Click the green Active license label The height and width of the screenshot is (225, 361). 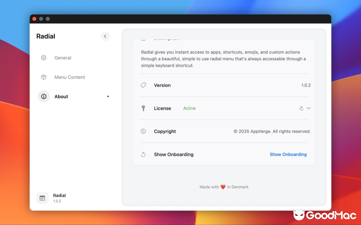point(189,108)
